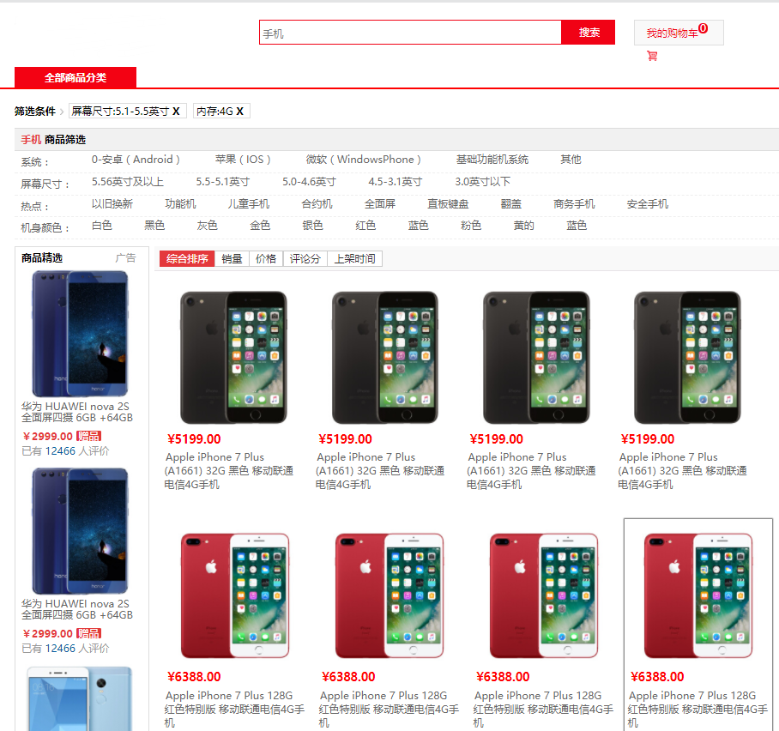This screenshot has width=779, height=731.
Task: Open 我的购物车 cart button
Action: [679, 33]
